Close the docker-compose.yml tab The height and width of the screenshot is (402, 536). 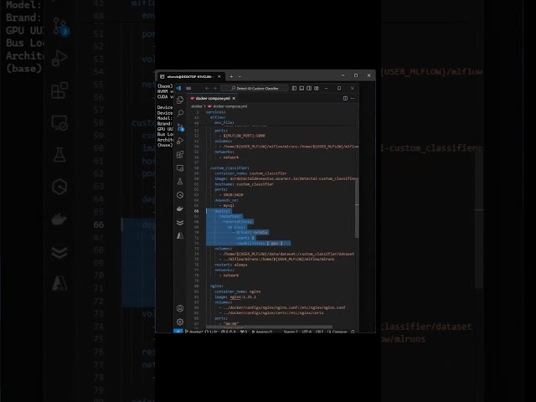(x=234, y=99)
